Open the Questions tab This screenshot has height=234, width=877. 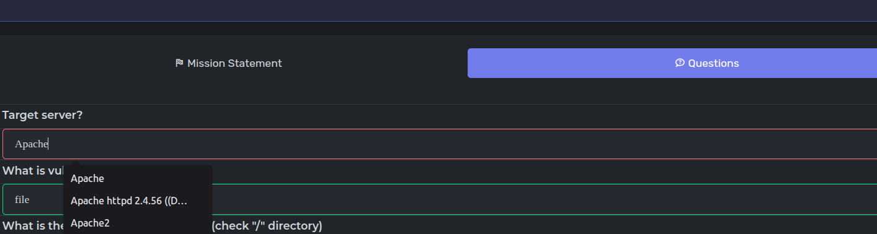pos(672,63)
